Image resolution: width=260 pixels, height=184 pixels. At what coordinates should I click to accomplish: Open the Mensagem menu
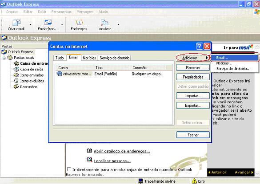[x=85, y=12]
